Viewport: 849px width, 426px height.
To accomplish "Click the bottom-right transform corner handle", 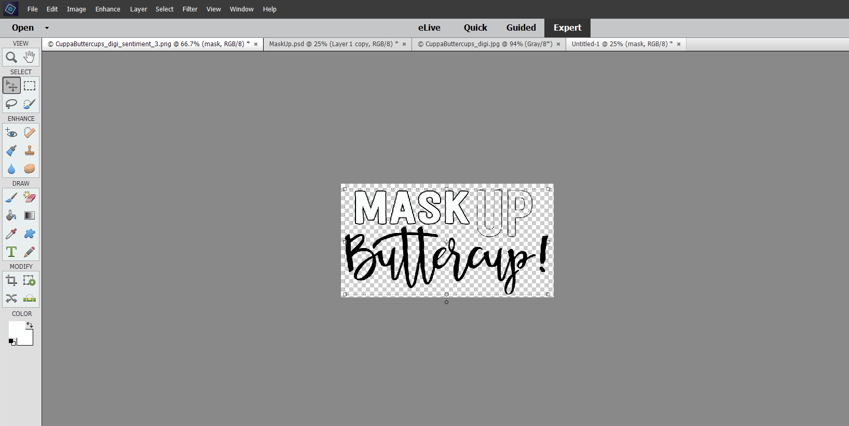I will point(548,294).
